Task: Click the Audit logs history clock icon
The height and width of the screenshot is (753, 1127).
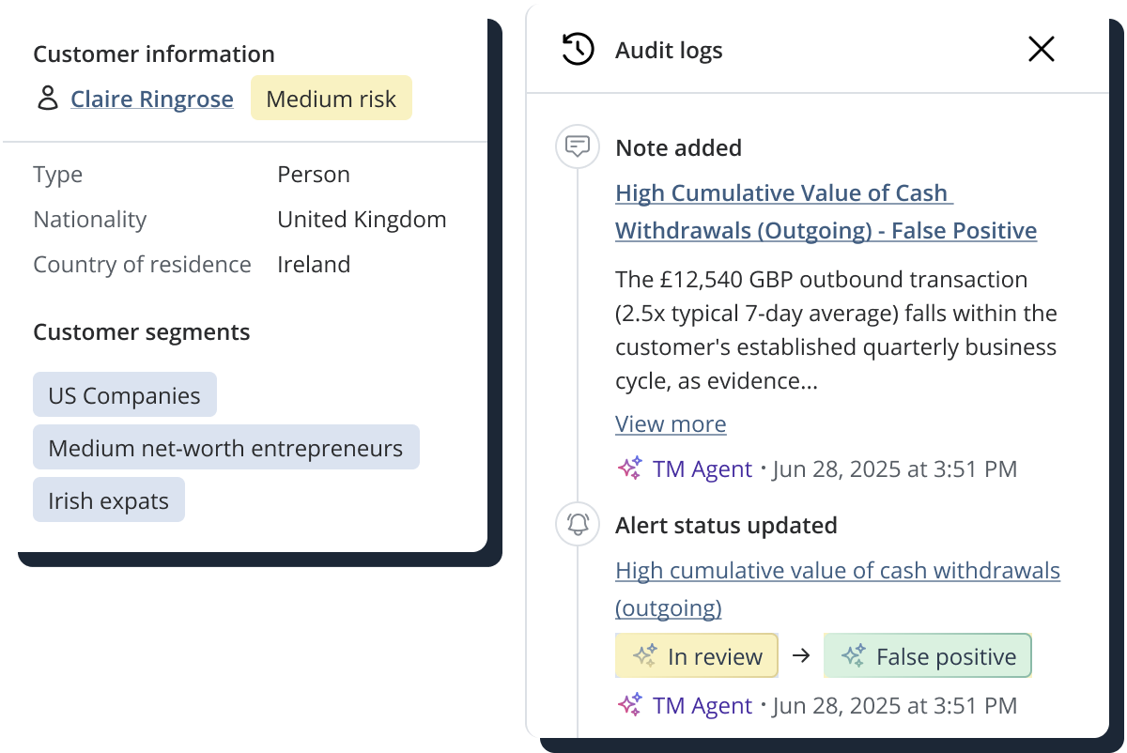Action: (578, 50)
